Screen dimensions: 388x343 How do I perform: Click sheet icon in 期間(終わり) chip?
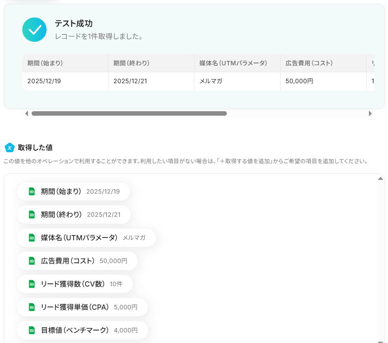(32, 215)
